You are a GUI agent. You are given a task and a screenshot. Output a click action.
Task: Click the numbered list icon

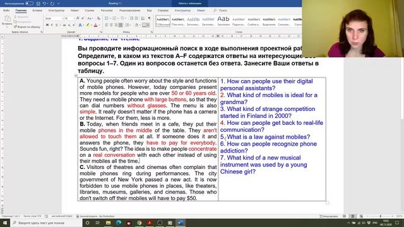(114, 18)
